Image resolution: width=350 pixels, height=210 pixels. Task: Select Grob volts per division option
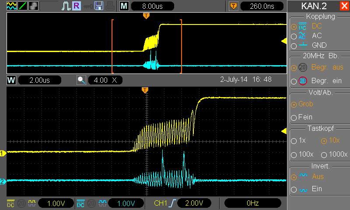294,105
